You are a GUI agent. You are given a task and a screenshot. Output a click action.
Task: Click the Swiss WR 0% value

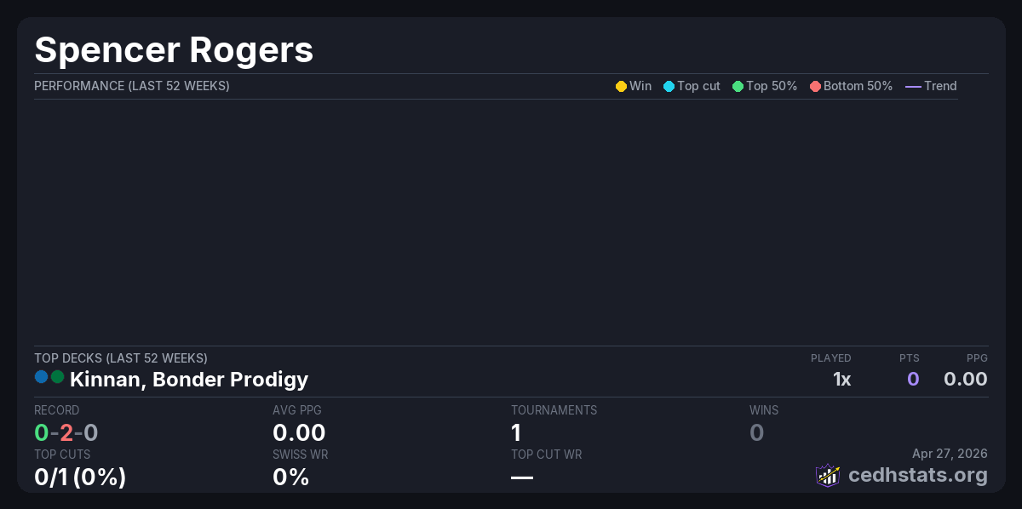pos(290,477)
